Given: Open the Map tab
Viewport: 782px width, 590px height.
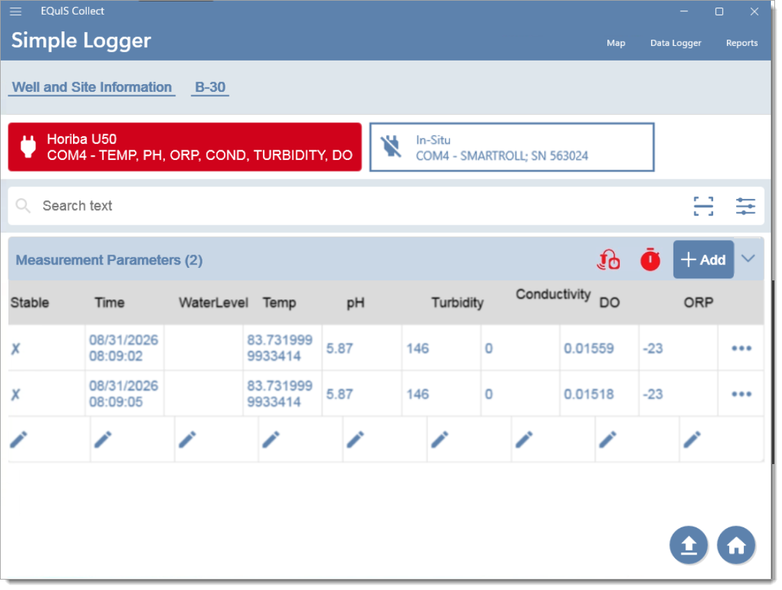Looking at the screenshot, I should [616, 43].
